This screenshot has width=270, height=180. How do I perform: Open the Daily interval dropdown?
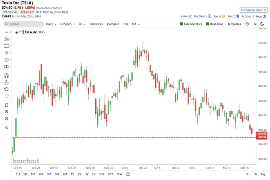(x=51, y=24)
